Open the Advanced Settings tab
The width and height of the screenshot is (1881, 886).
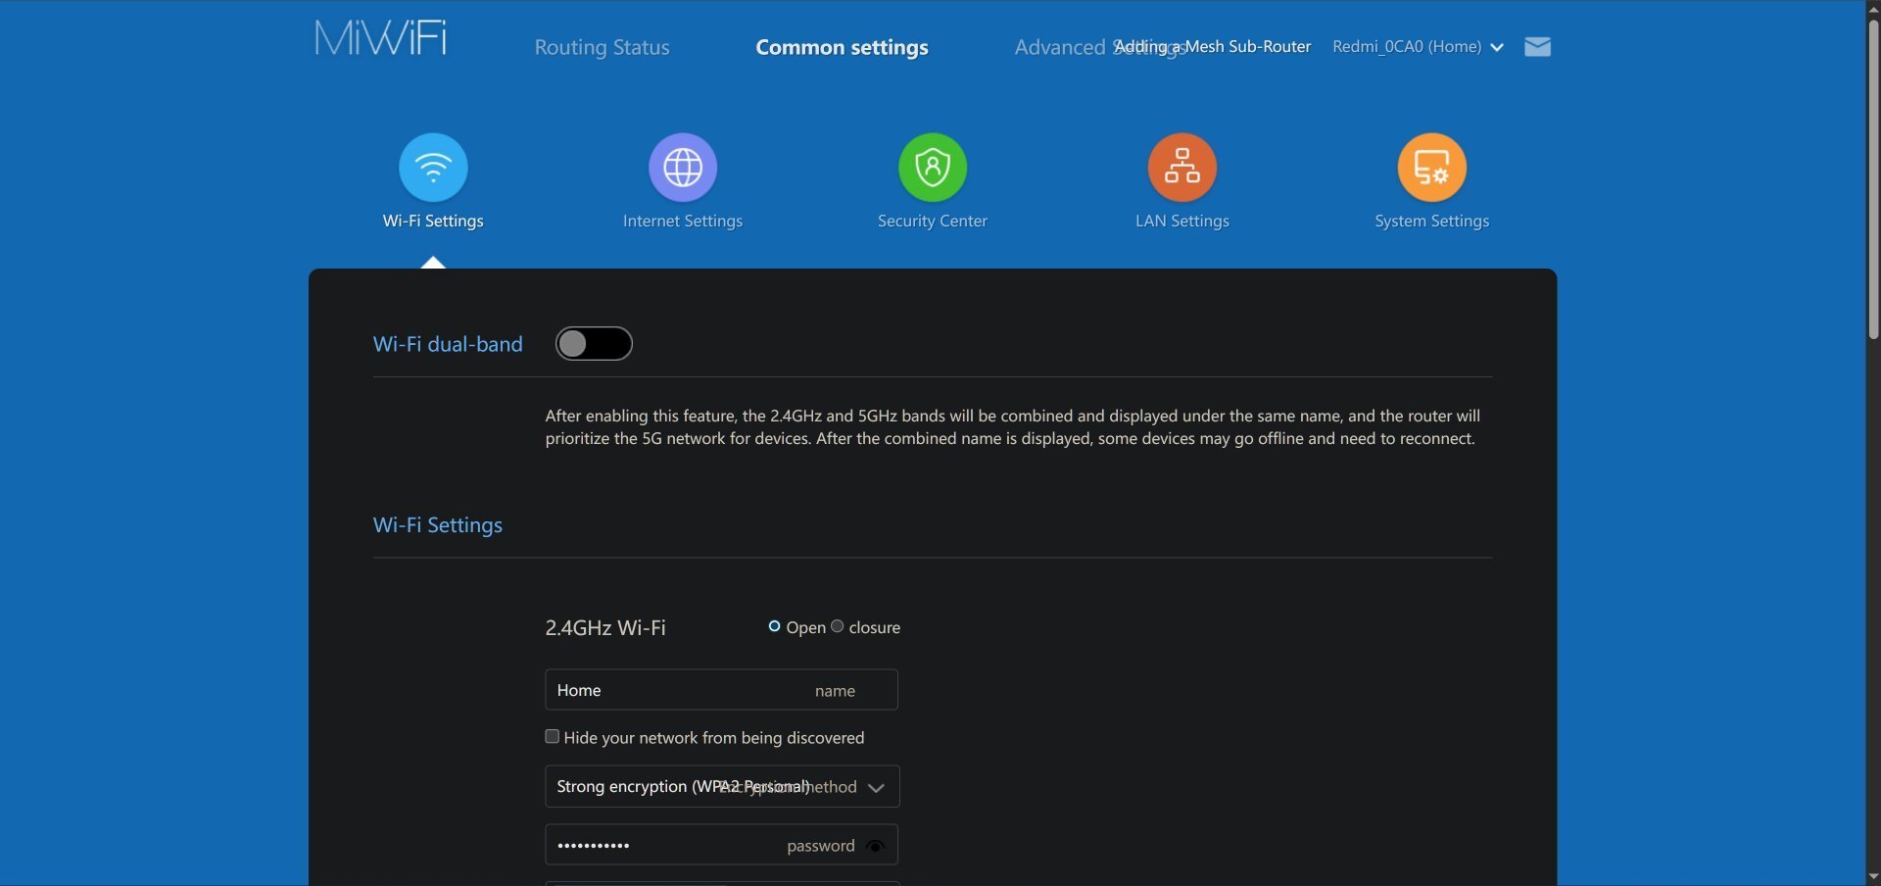[1060, 47]
